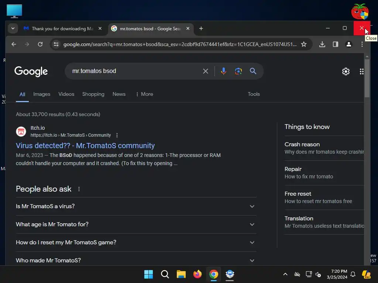Search by image with Google Lens icon
This screenshot has width=378, height=283.
tap(238, 71)
